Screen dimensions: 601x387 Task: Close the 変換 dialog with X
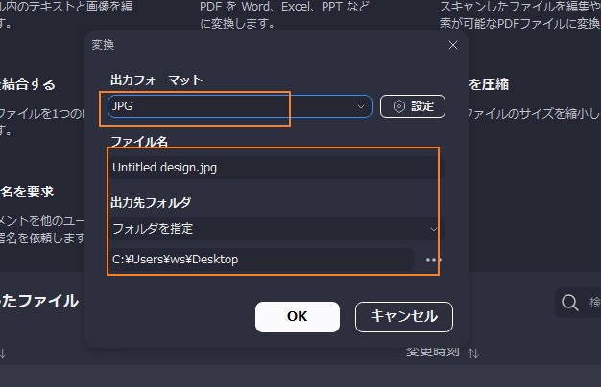[453, 45]
